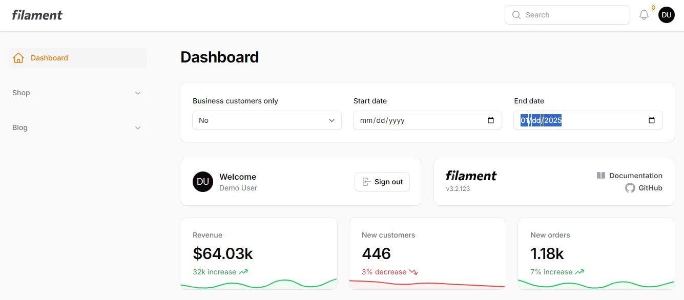Screen dimensions: 684x300
Task: Open the Documentation link
Action: (x=635, y=176)
